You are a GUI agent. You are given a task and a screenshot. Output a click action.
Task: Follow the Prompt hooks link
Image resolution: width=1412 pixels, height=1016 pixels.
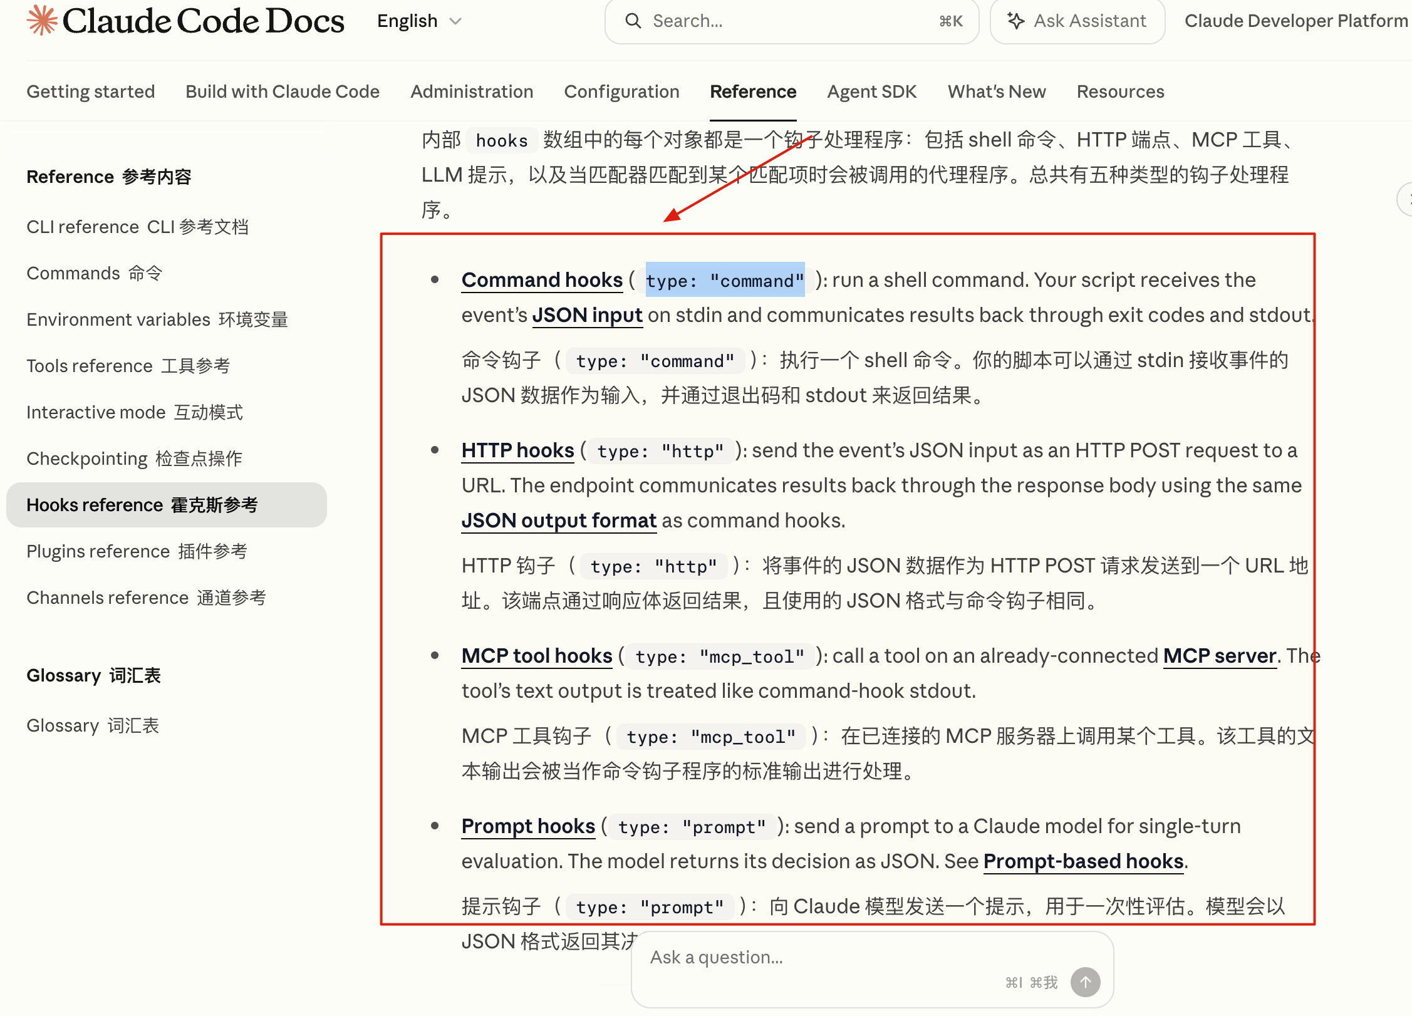pyautogui.click(x=528, y=826)
